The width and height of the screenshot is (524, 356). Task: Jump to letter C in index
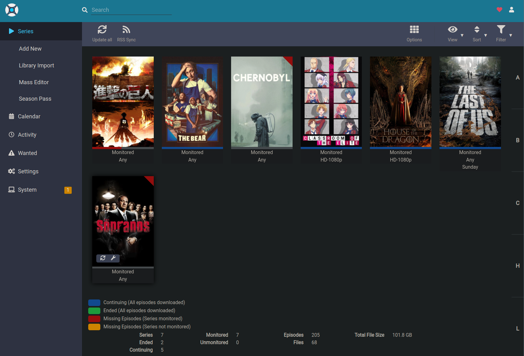(x=518, y=203)
